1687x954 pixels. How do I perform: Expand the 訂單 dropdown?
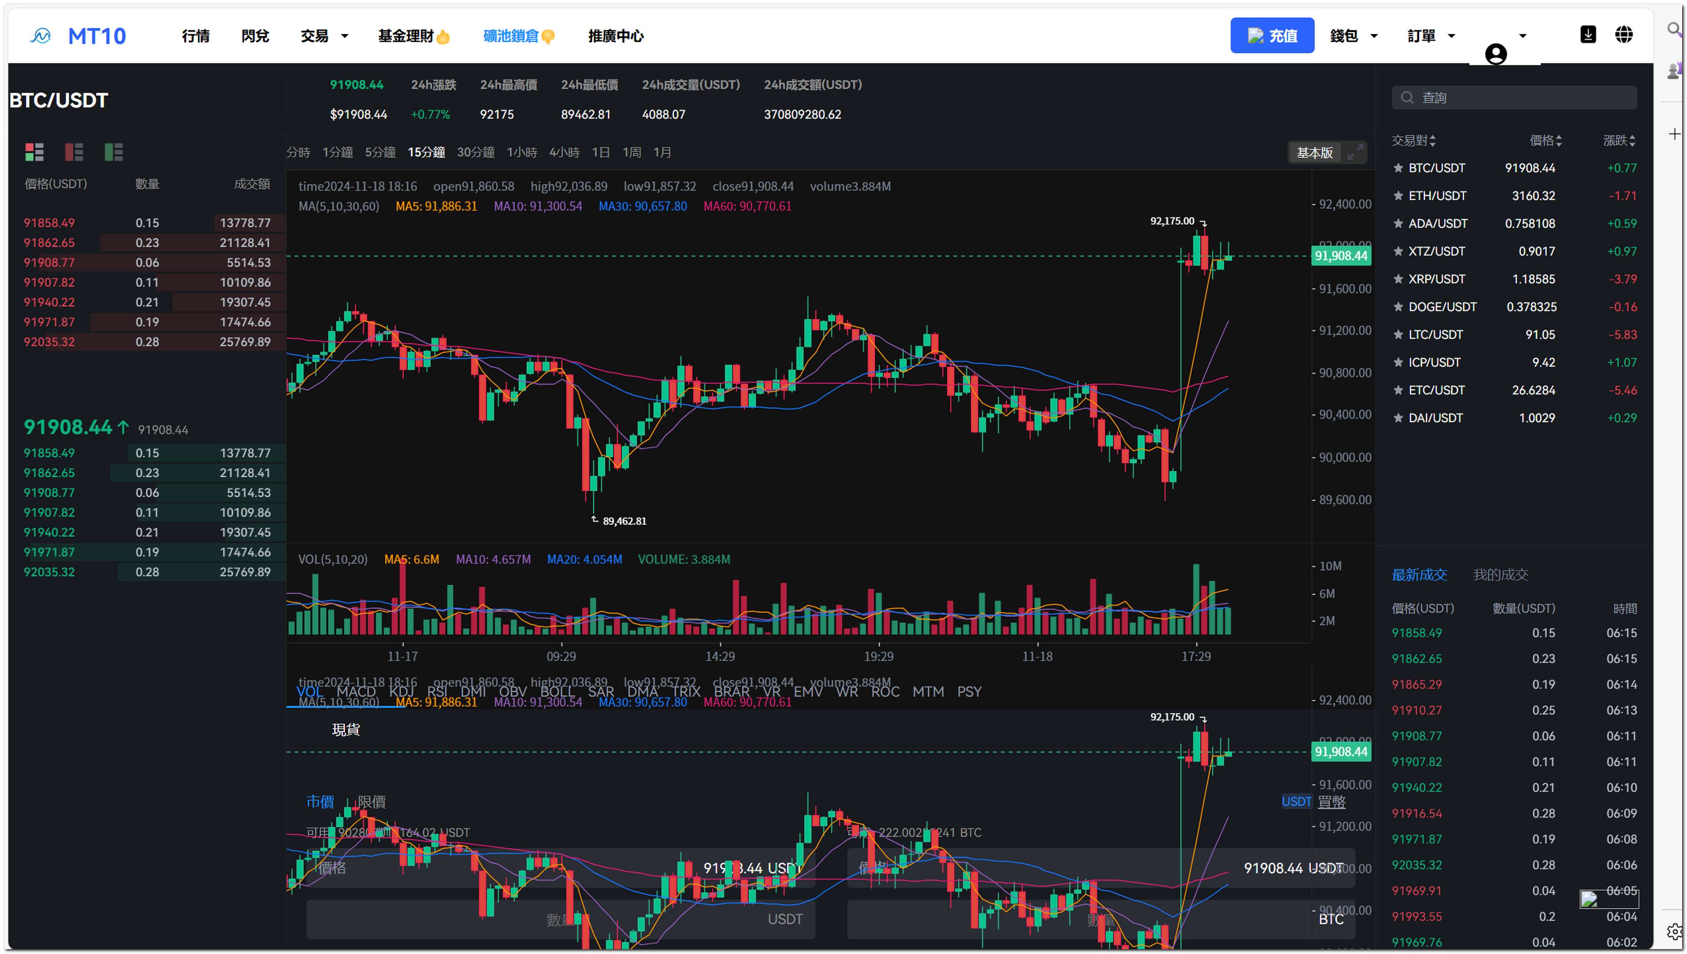1430,36
